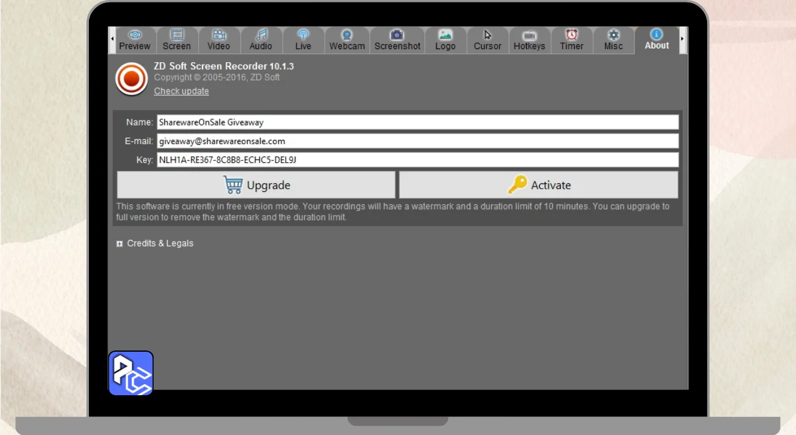Open the Logo tab

[x=445, y=40]
